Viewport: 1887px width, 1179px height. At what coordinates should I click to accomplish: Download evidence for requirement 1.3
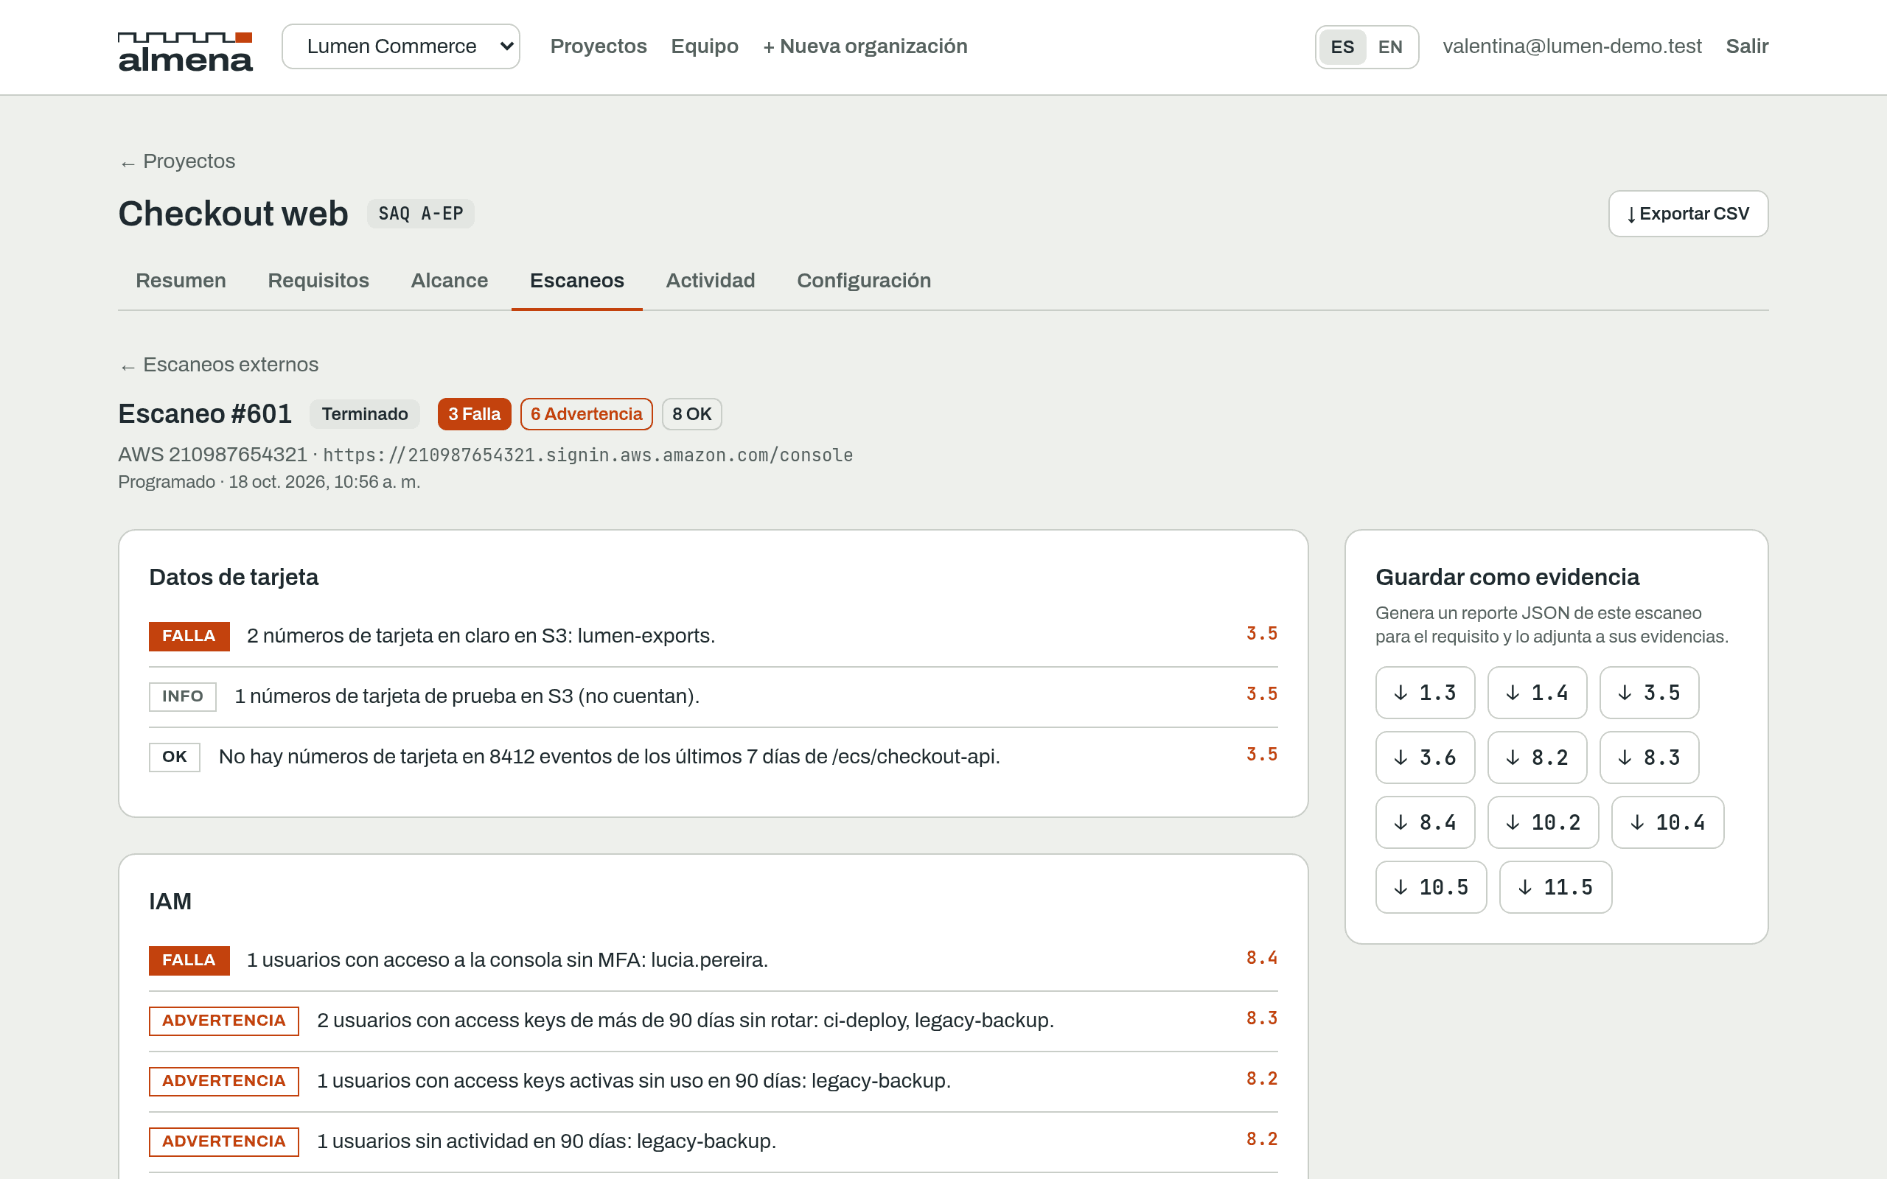[x=1426, y=693]
